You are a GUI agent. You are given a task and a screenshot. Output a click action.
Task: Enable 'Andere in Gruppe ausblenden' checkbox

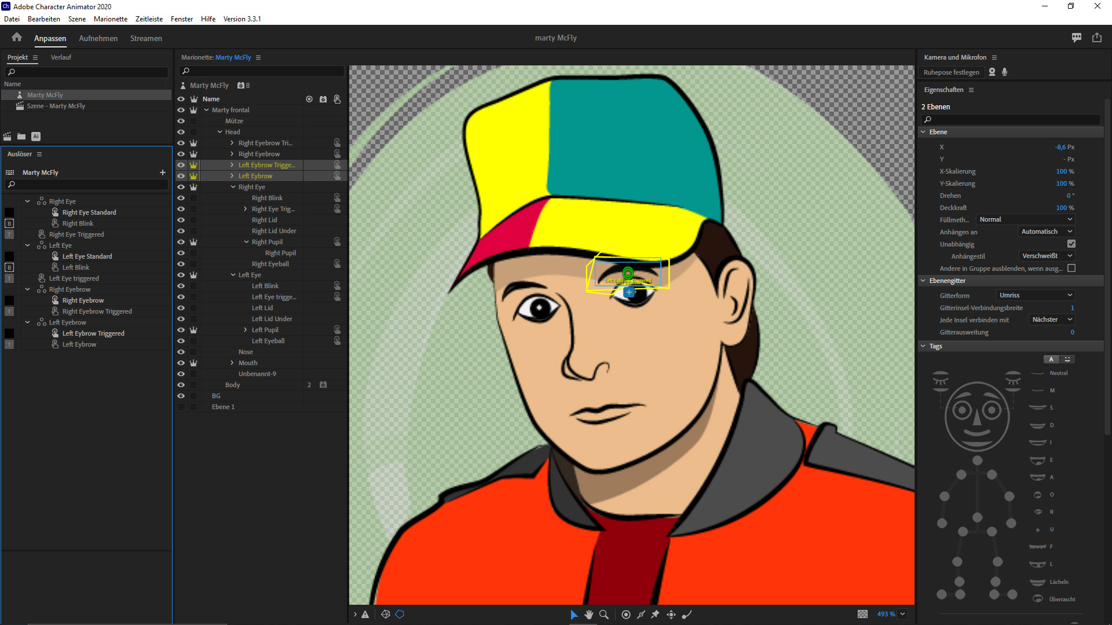(1071, 269)
